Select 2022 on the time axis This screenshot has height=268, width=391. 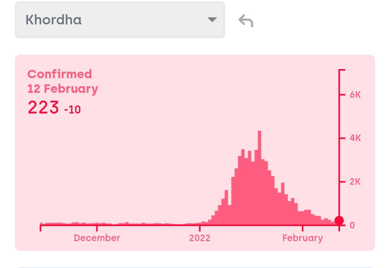point(200,238)
